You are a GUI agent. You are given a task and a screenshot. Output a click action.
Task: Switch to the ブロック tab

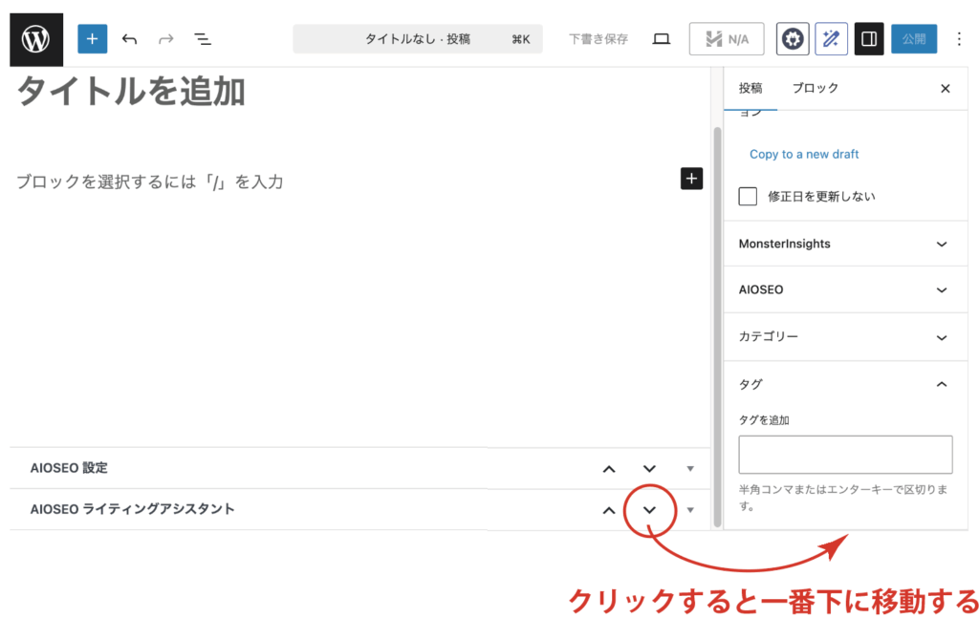tap(815, 88)
